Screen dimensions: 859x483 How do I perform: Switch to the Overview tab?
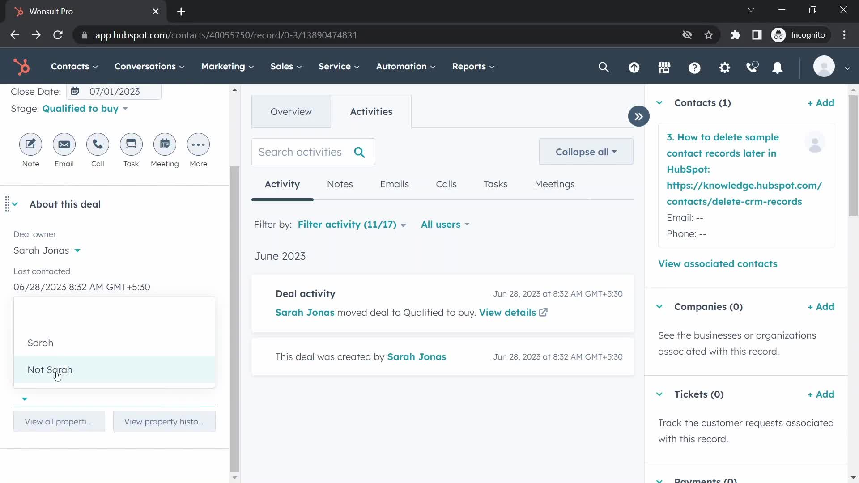(x=291, y=112)
